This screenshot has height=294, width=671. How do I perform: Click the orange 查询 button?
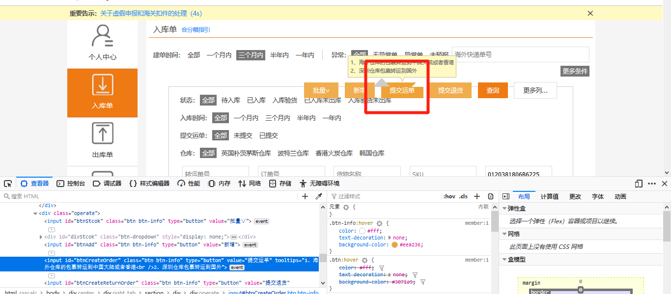pyautogui.click(x=493, y=90)
